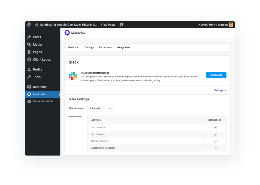Click the Slack logo icon
The height and width of the screenshot is (185, 260).
[73, 76]
